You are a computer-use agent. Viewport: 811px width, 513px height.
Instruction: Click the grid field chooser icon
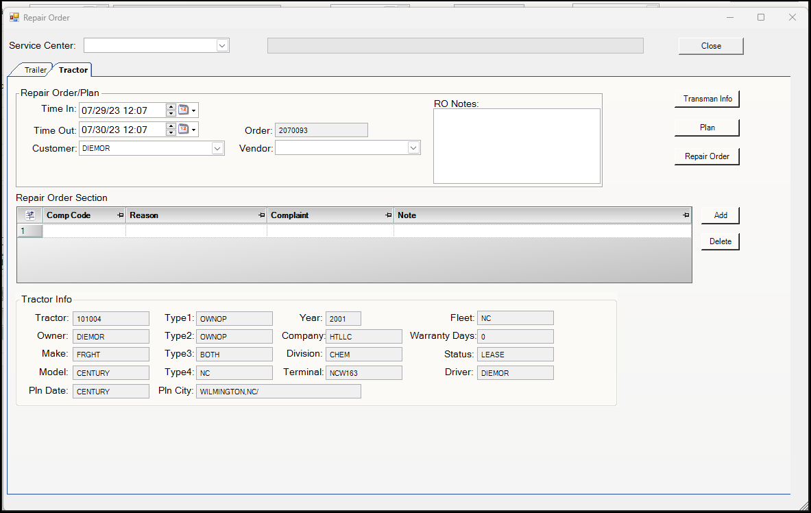(30, 215)
